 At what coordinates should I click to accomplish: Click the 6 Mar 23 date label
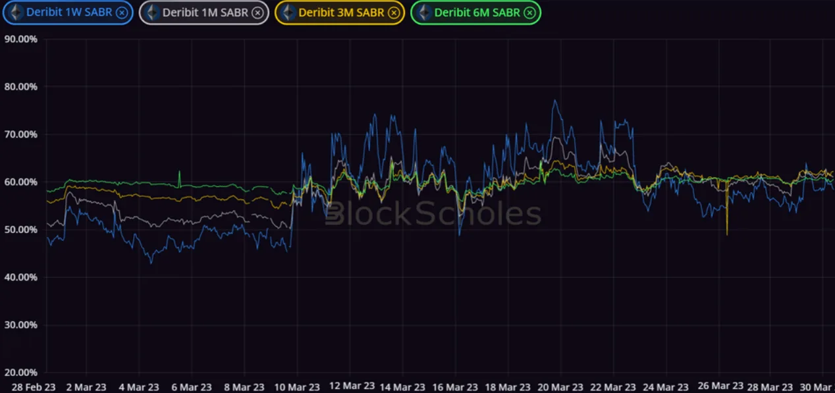click(x=192, y=387)
